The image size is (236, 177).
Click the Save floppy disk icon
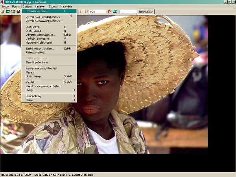point(18,12)
